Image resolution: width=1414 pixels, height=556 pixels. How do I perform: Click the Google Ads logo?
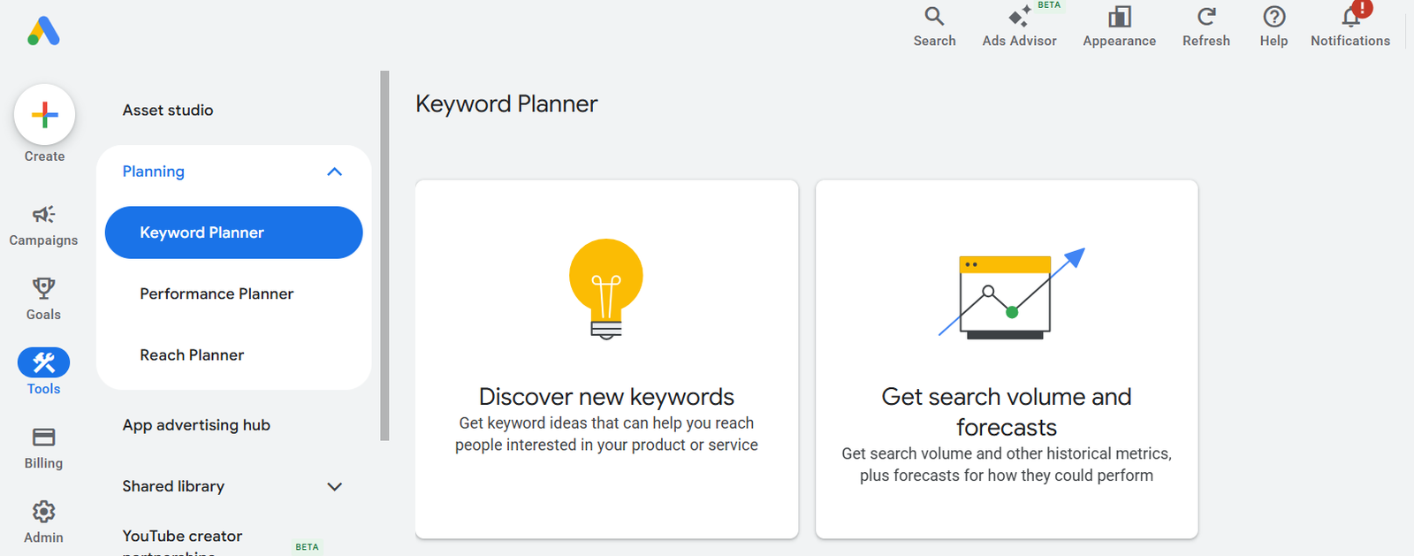(x=43, y=32)
